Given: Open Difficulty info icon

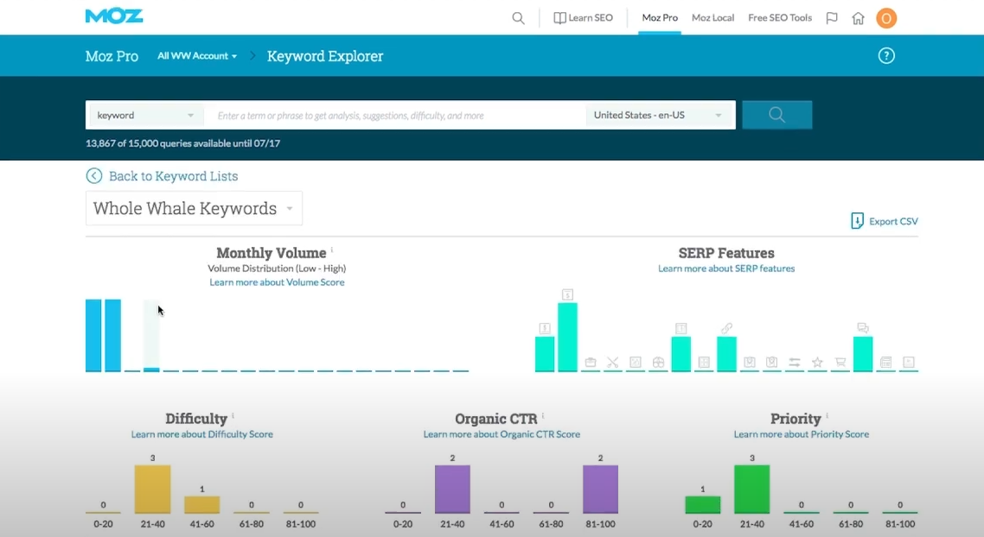Looking at the screenshot, I should pos(233,415).
